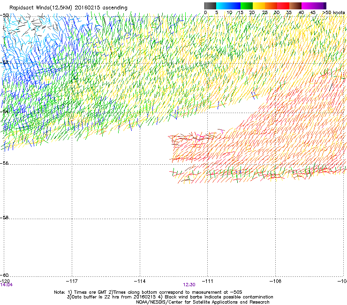Click the '-52' latitude axis label
The height and width of the screenshot is (305, 347).
(x=5, y=62)
